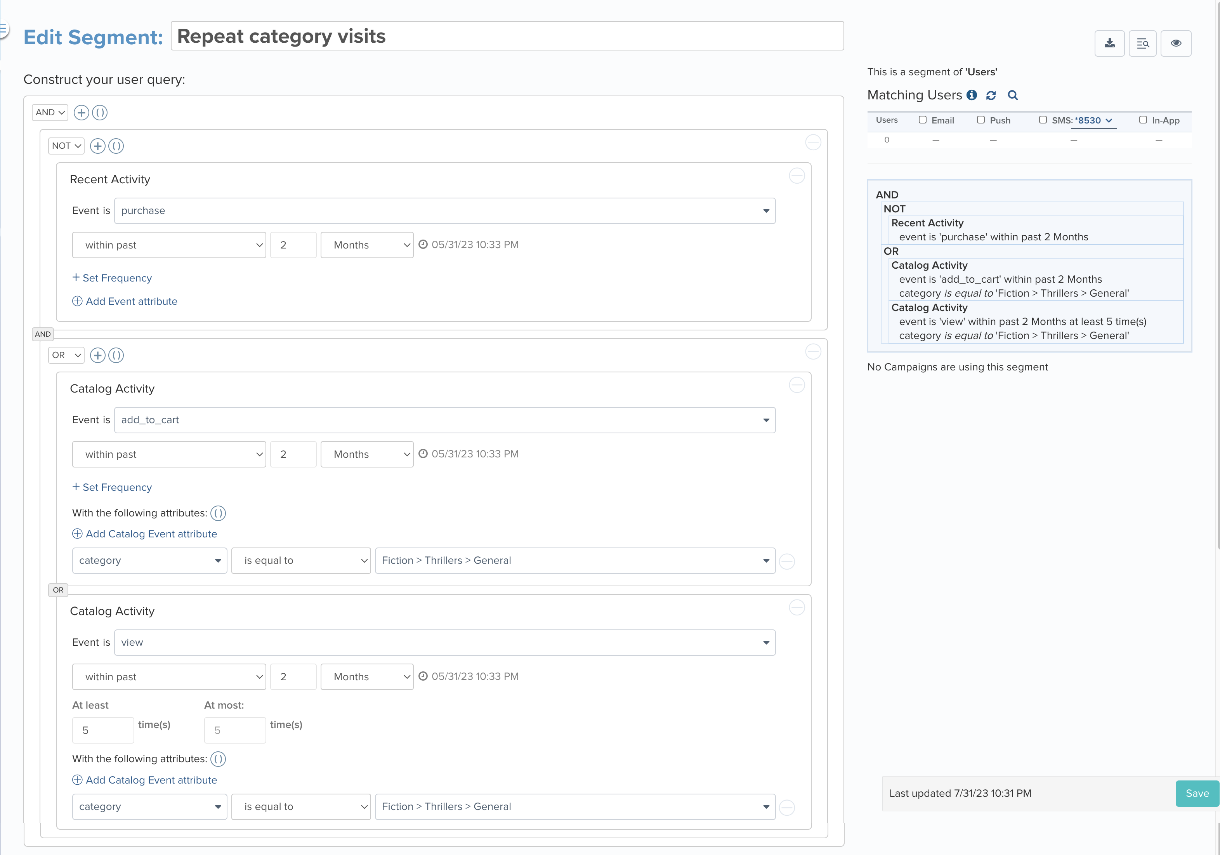The height and width of the screenshot is (855, 1220).
Task: Toggle the In-App checkbox
Action: [x=1143, y=120]
